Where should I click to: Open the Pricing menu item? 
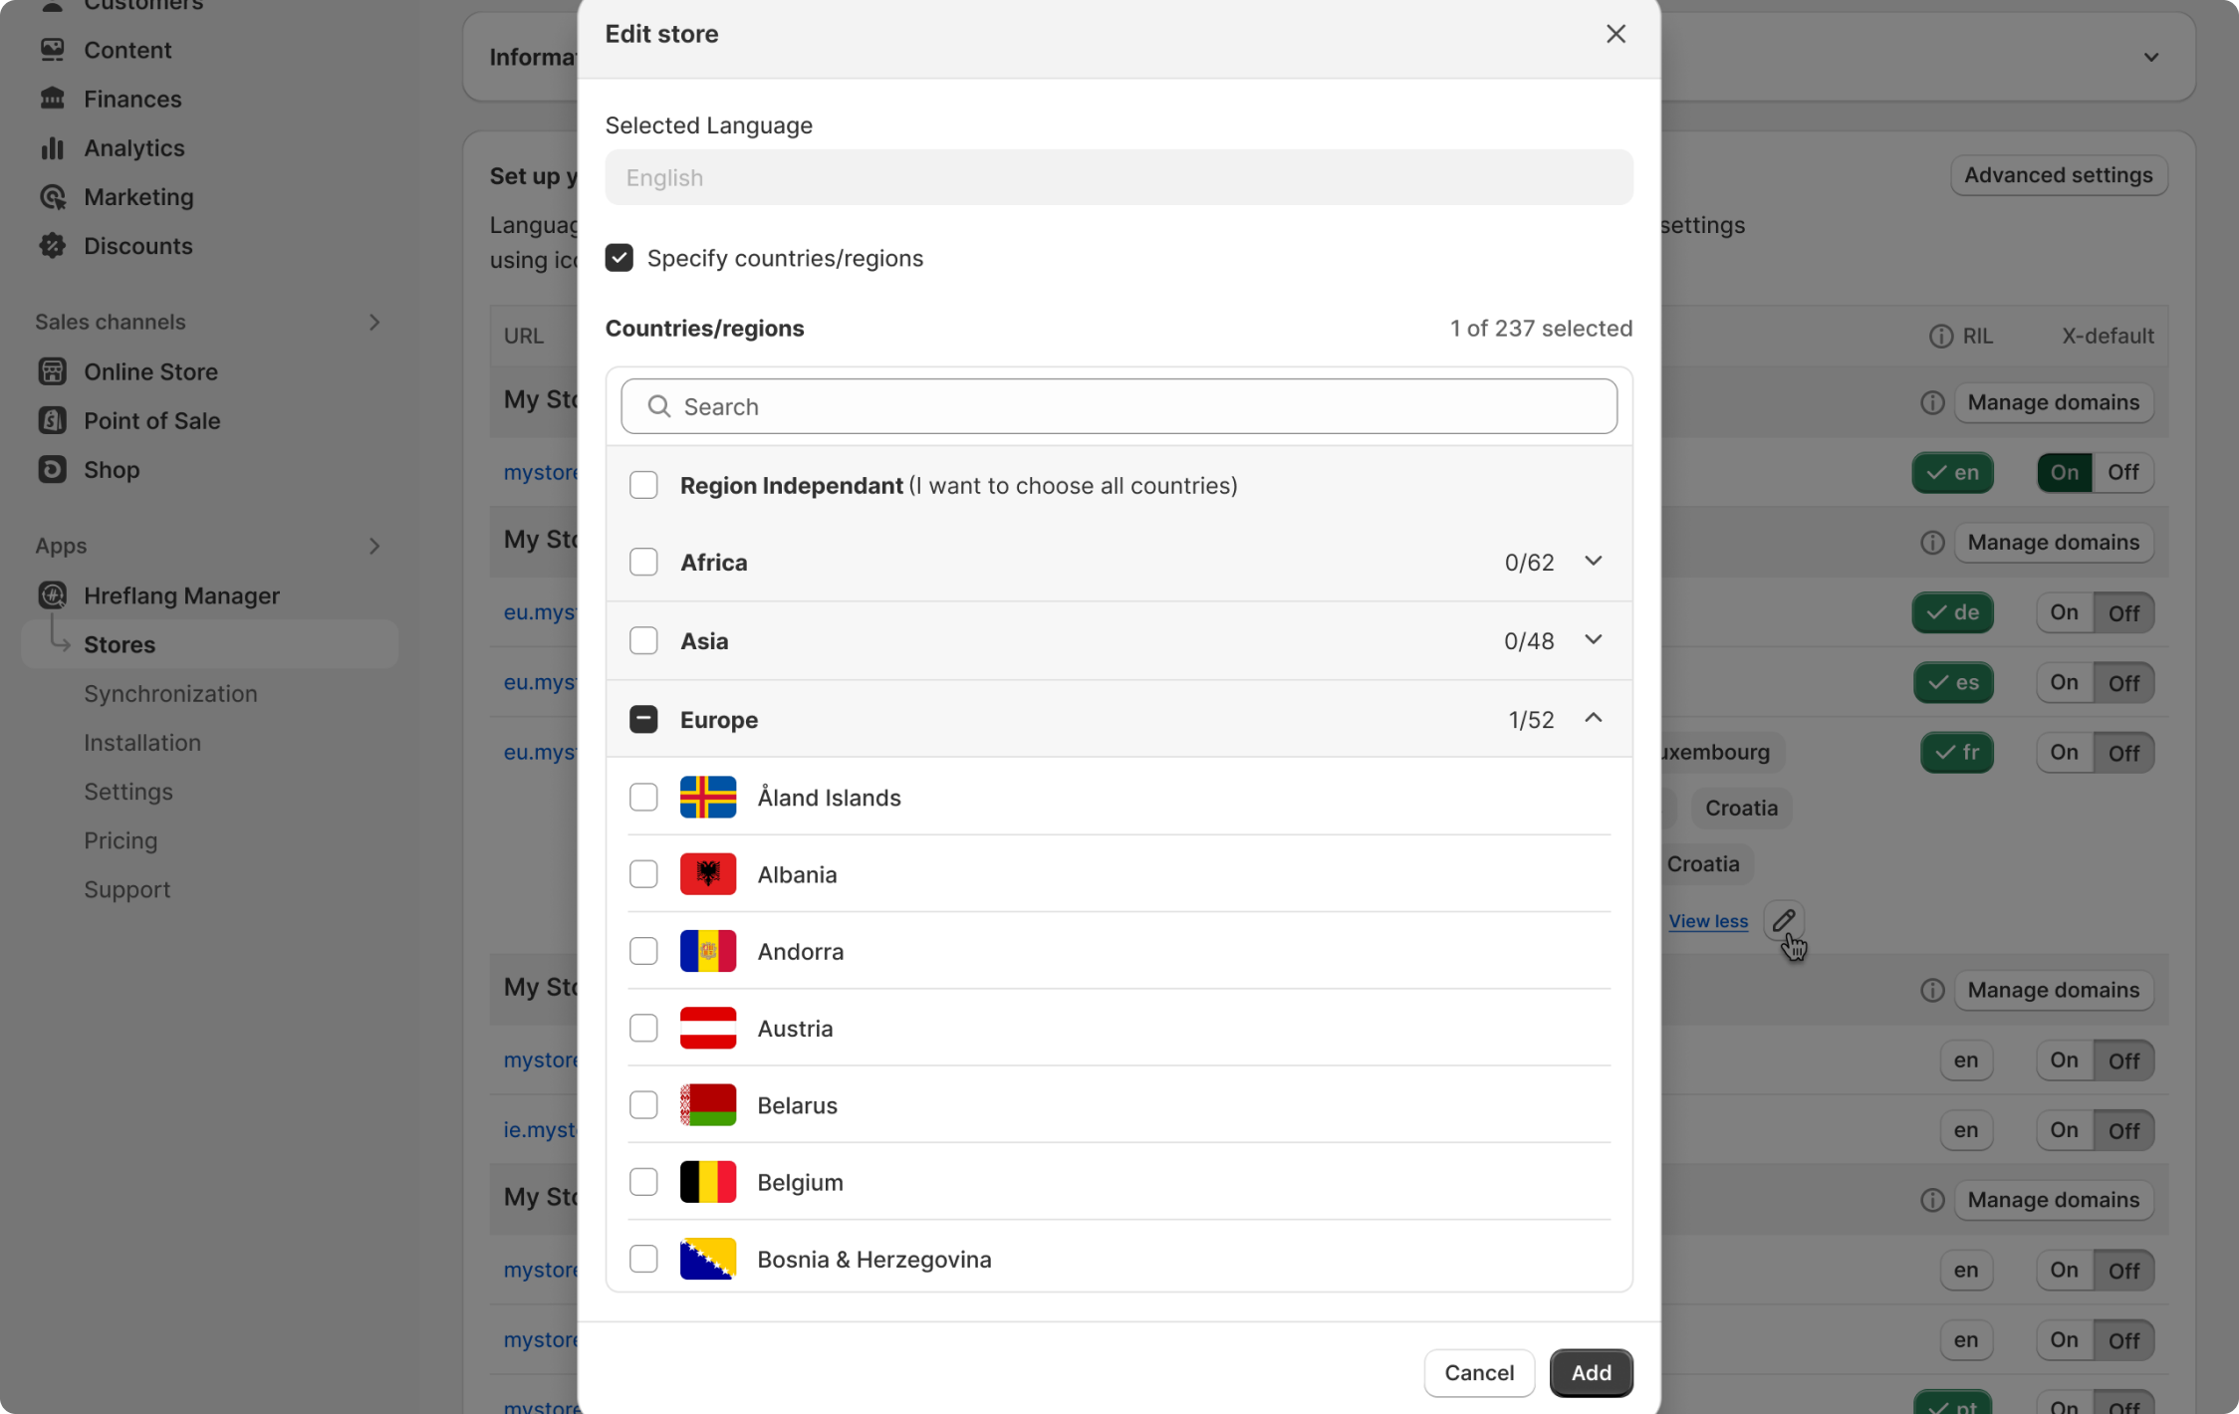(x=121, y=840)
